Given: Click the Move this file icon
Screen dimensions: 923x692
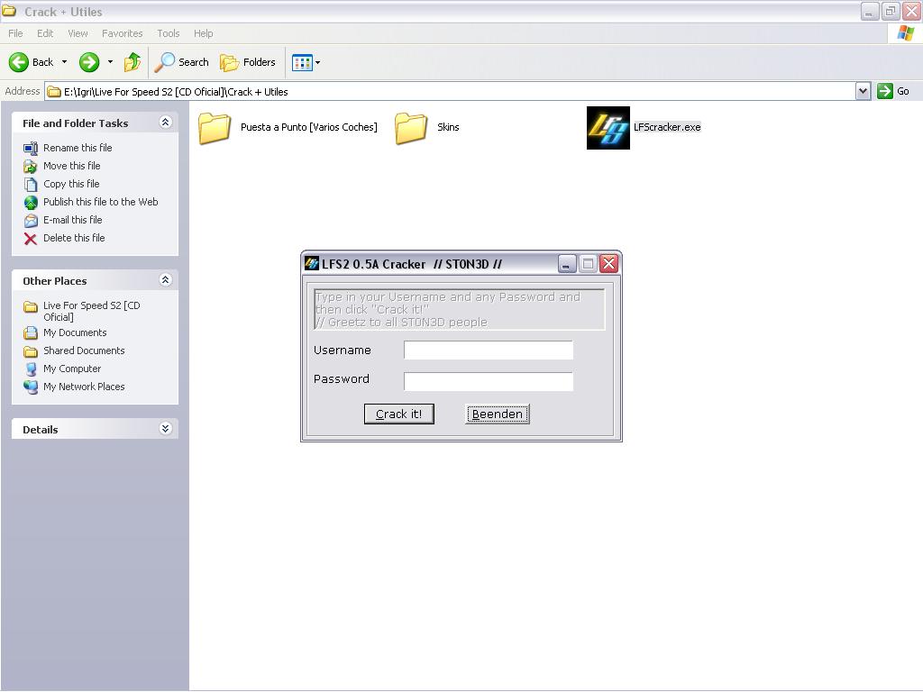Looking at the screenshot, I should pyautogui.click(x=31, y=167).
